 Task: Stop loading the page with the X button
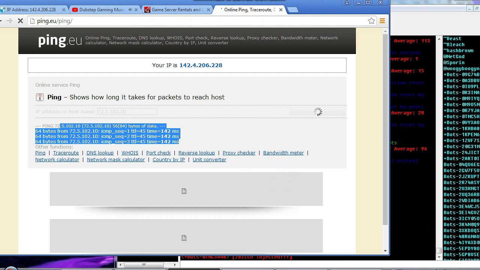tap(21, 21)
